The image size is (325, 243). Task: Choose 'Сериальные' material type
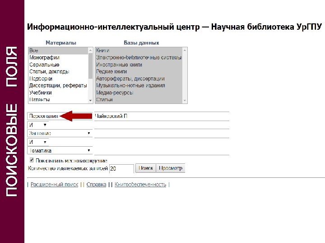(58, 65)
